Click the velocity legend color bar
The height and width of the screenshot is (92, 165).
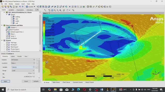[44, 36]
